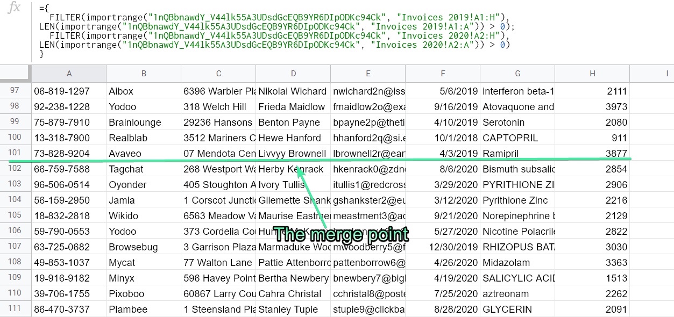Click the cell with value 3877

pyautogui.click(x=592, y=153)
